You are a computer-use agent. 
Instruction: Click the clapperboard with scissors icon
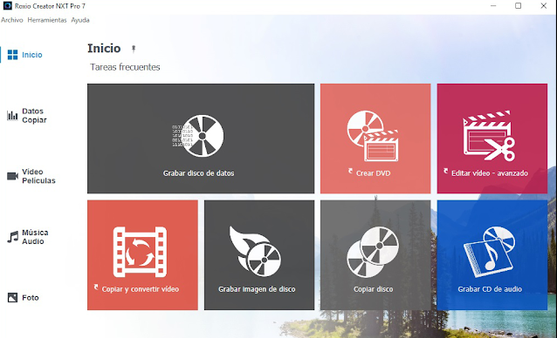(489, 136)
